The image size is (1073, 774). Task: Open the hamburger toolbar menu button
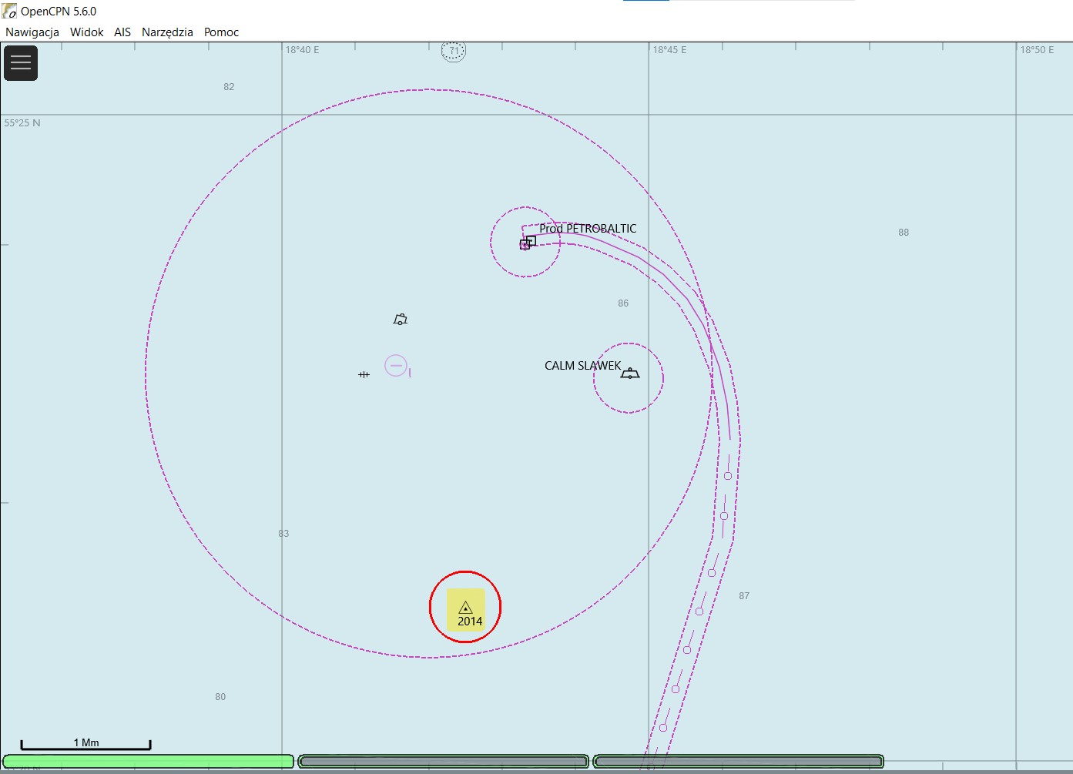21,63
